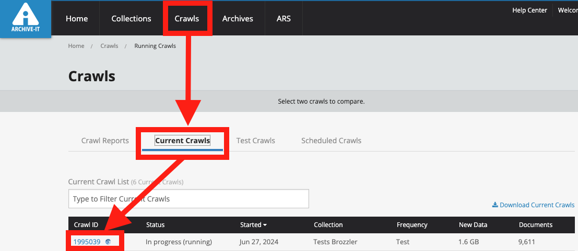This screenshot has height=251, width=578.
Task: Switch to the Test Crawls tab
Action: [x=255, y=141]
